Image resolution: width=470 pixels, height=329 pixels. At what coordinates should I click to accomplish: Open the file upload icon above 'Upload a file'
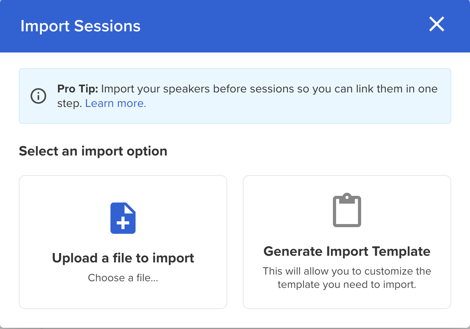coord(123,218)
